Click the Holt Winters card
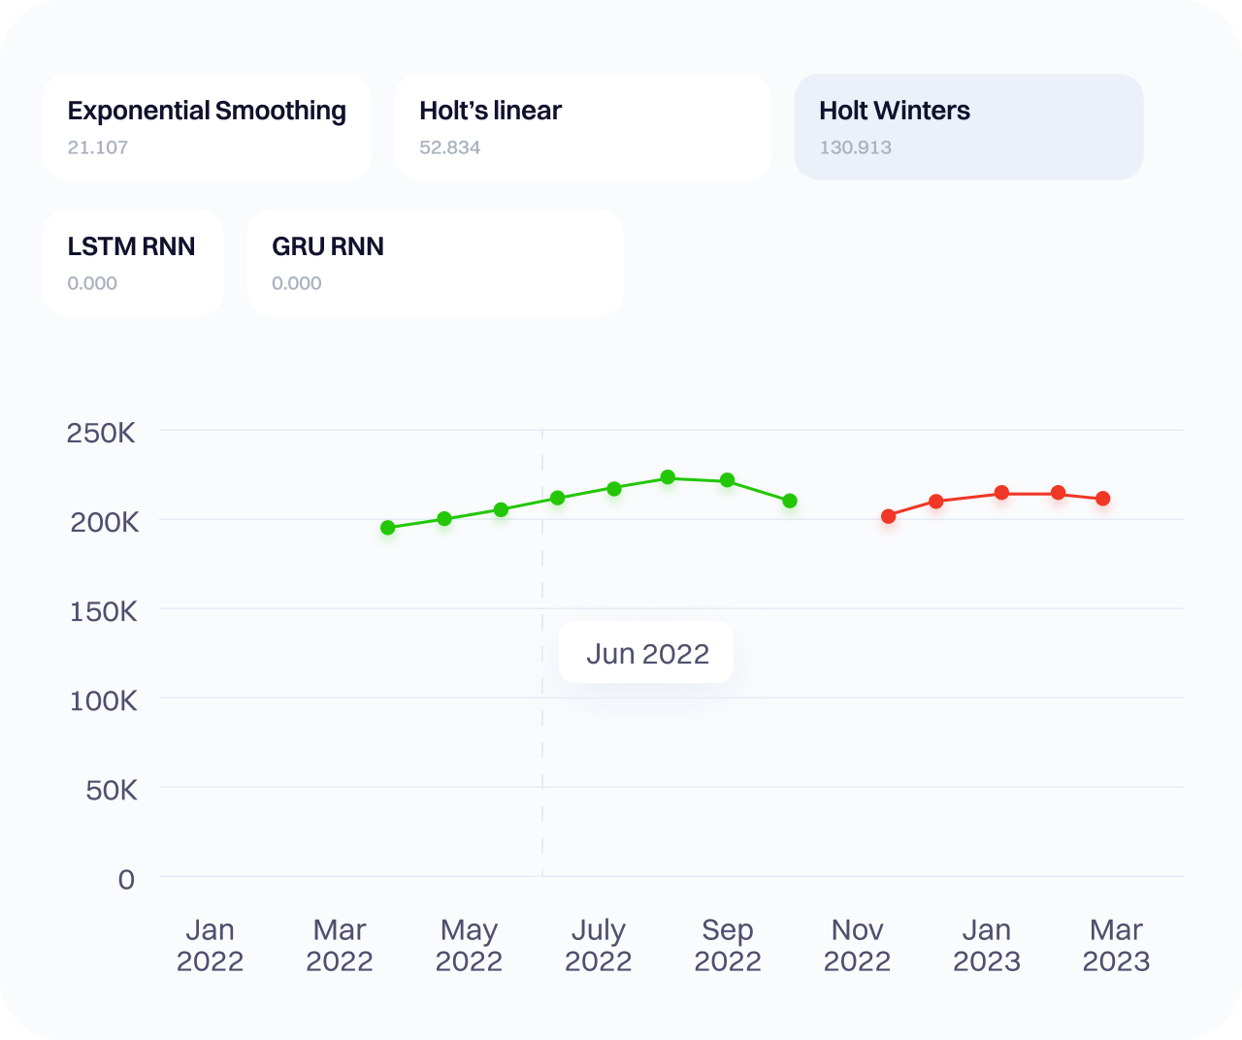The image size is (1242, 1040). point(968,127)
